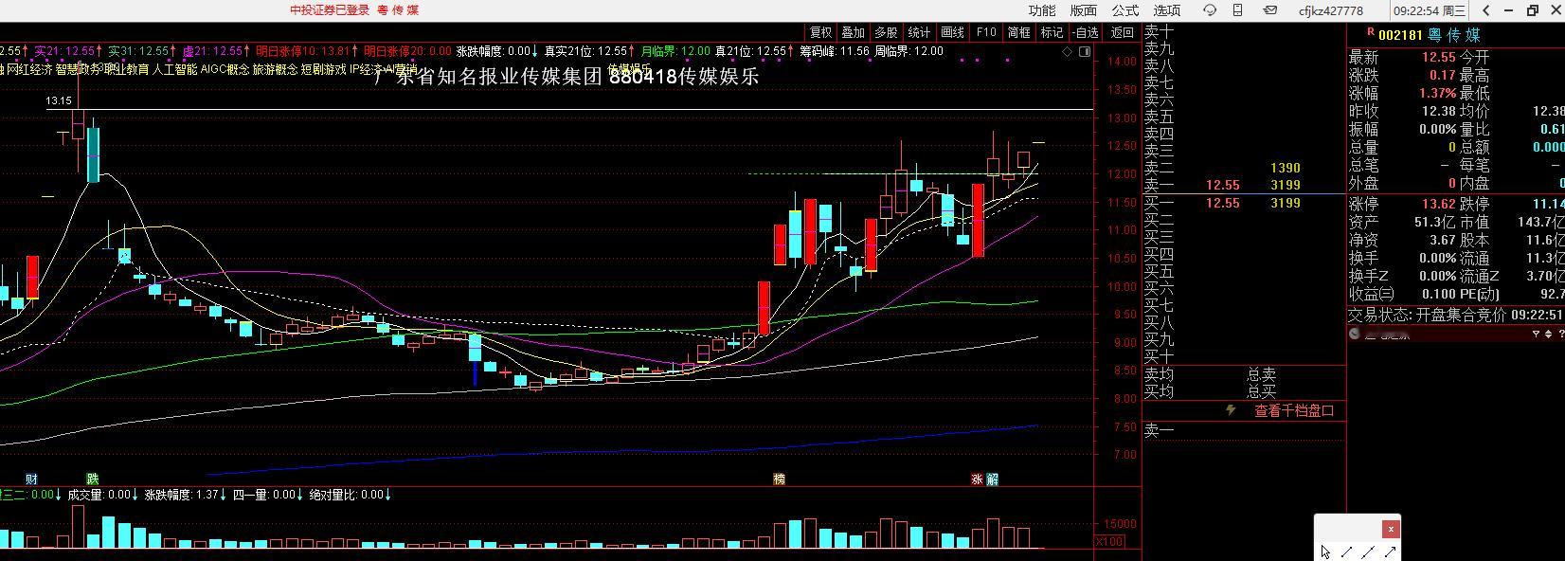
Task: Click the 明日涨停10: 13.81 indicator value
Action: (x=303, y=51)
